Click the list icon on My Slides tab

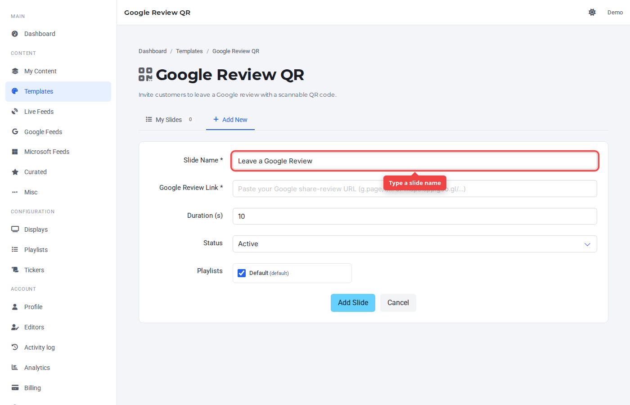[149, 119]
